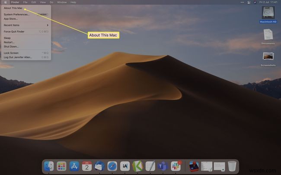Open the Trash in the dock
This screenshot has height=175, width=281.
click(x=232, y=166)
